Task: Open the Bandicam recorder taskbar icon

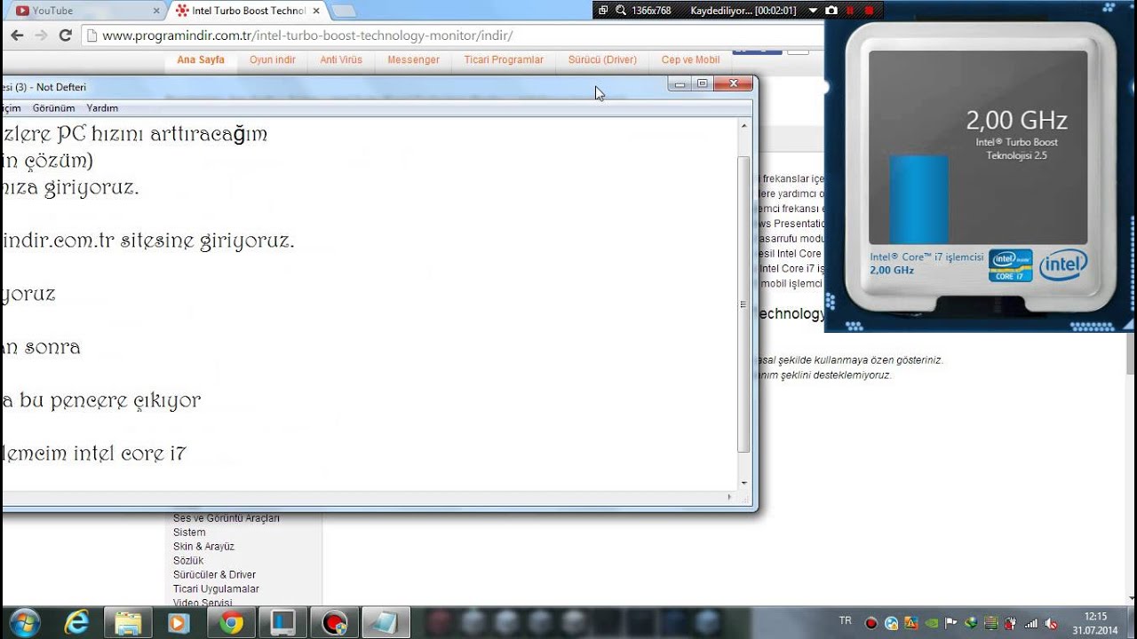Action: point(335,623)
